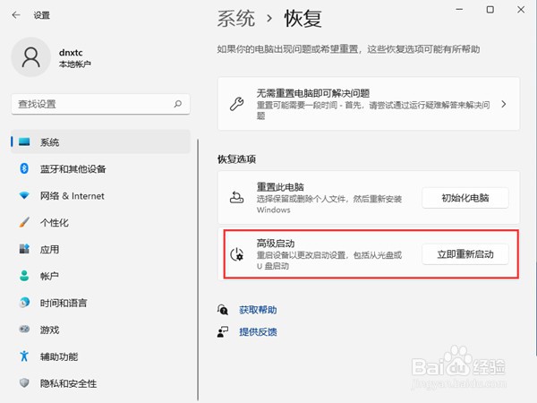Click the 立即重新启动 button
This screenshot has height=403, width=537.
tap(465, 254)
